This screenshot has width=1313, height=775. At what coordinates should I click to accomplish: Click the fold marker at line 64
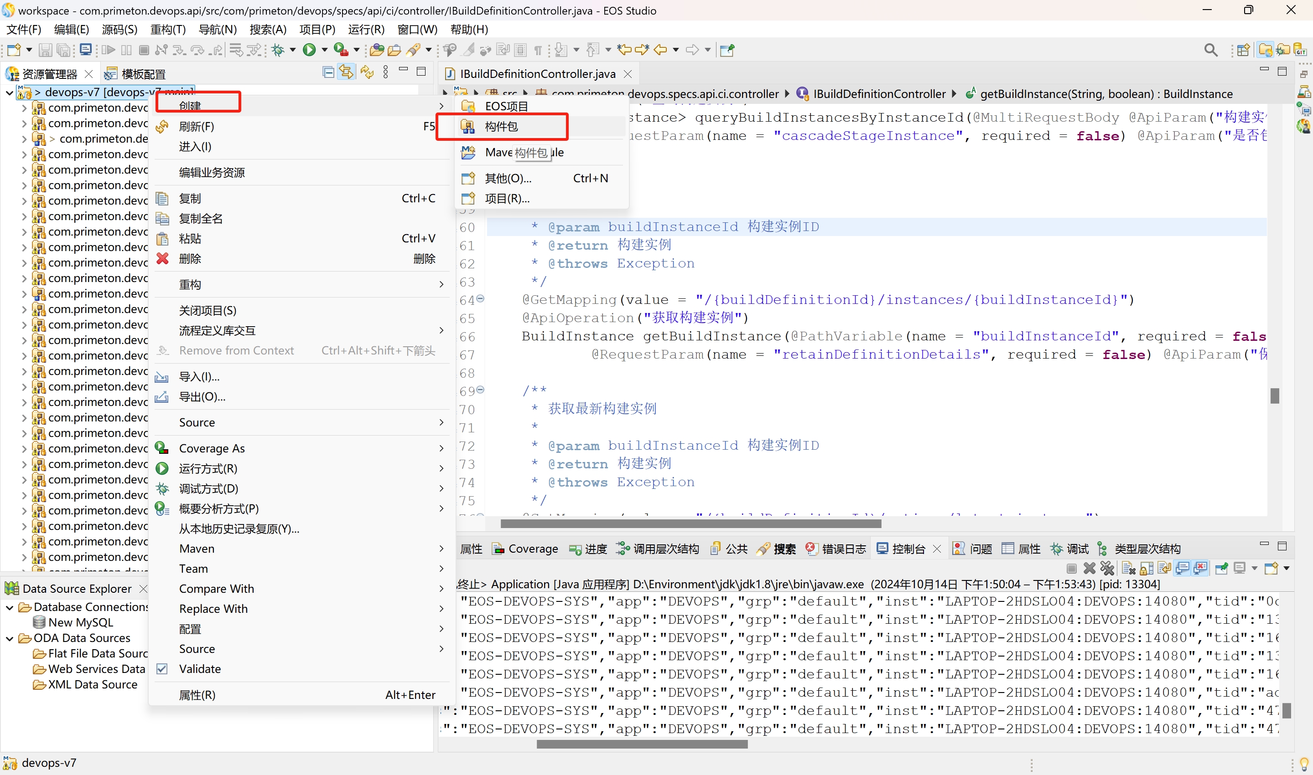coord(480,299)
